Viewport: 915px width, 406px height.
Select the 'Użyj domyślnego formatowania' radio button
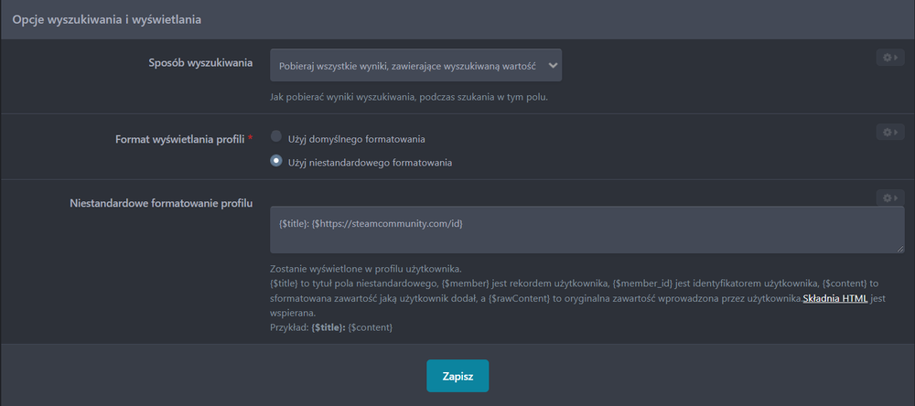(276, 137)
